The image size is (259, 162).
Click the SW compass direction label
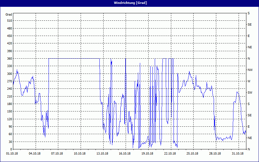(250, 93)
